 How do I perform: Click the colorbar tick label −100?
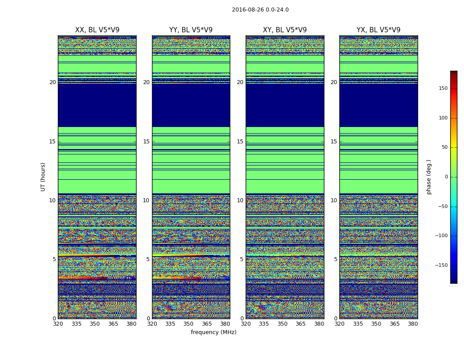[x=441, y=235]
